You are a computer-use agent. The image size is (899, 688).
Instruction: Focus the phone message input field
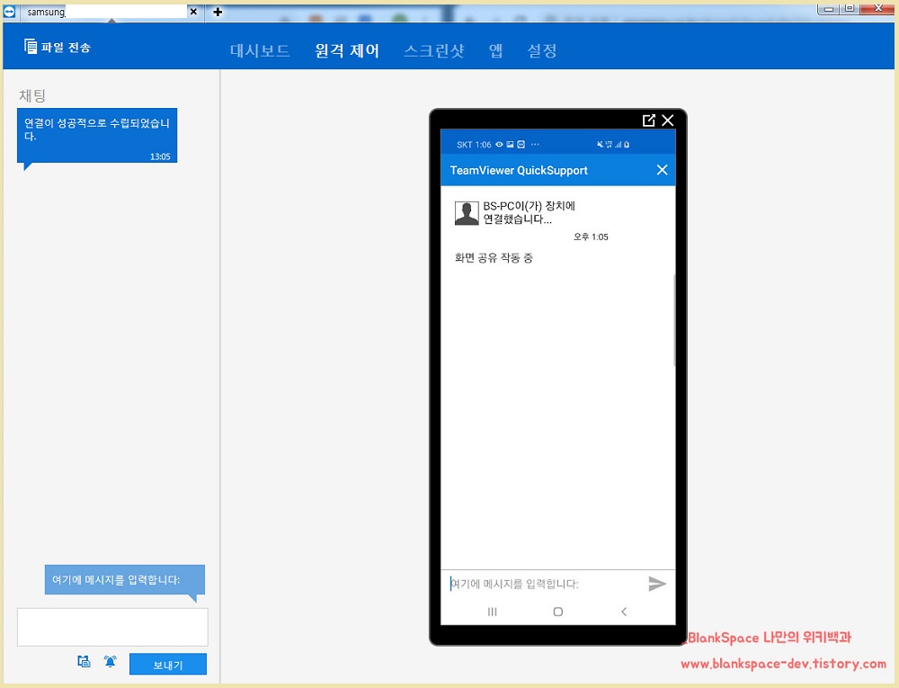click(x=542, y=584)
